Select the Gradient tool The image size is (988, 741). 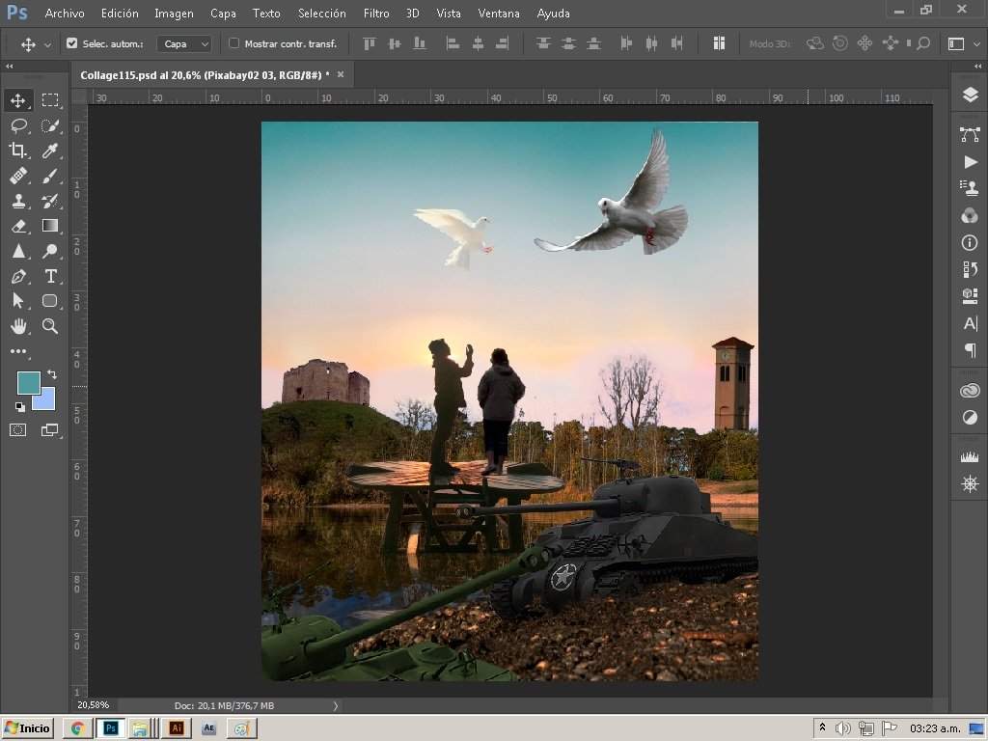point(50,226)
